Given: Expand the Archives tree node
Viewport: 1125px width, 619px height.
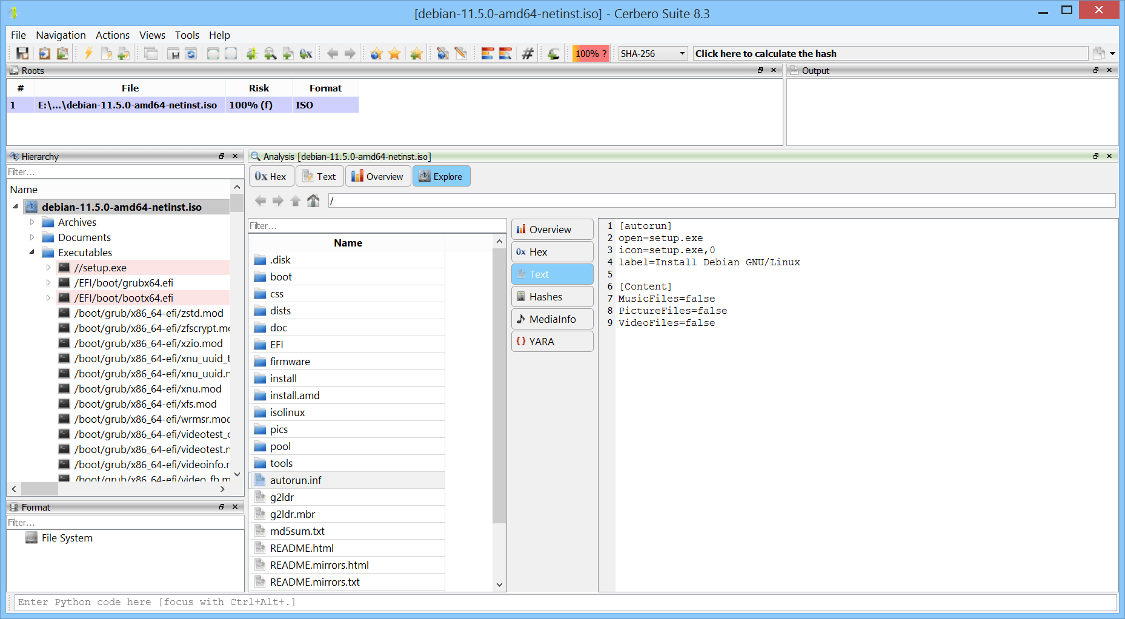Looking at the screenshot, I should click(x=32, y=222).
